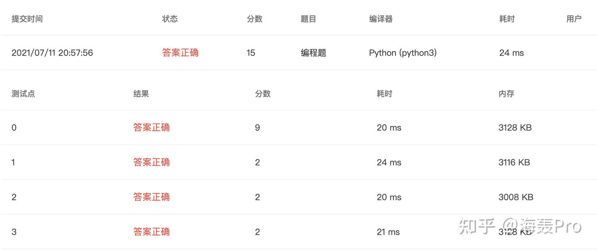Click the submission timestamp 2021/07/11 20:57:56

click(52, 53)
